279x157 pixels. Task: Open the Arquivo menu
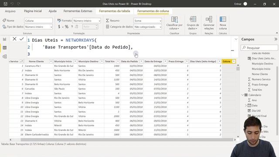[10, 11]
